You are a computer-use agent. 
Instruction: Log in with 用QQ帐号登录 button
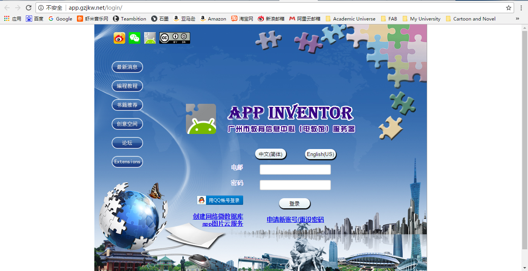tap(220, 200)
